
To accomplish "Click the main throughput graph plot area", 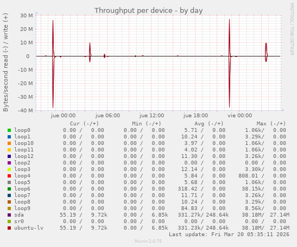I will coord(159,62).
